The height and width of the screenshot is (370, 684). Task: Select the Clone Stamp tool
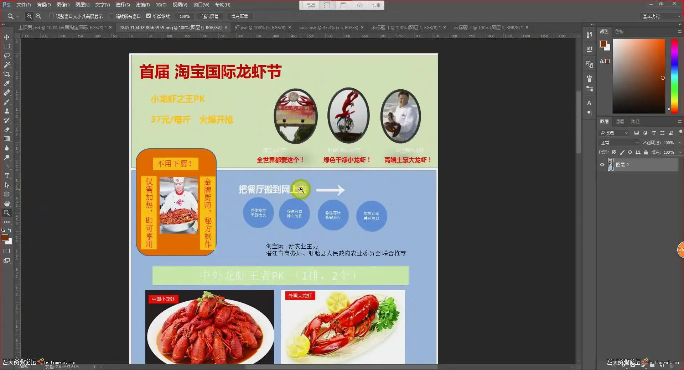point(7,111)
